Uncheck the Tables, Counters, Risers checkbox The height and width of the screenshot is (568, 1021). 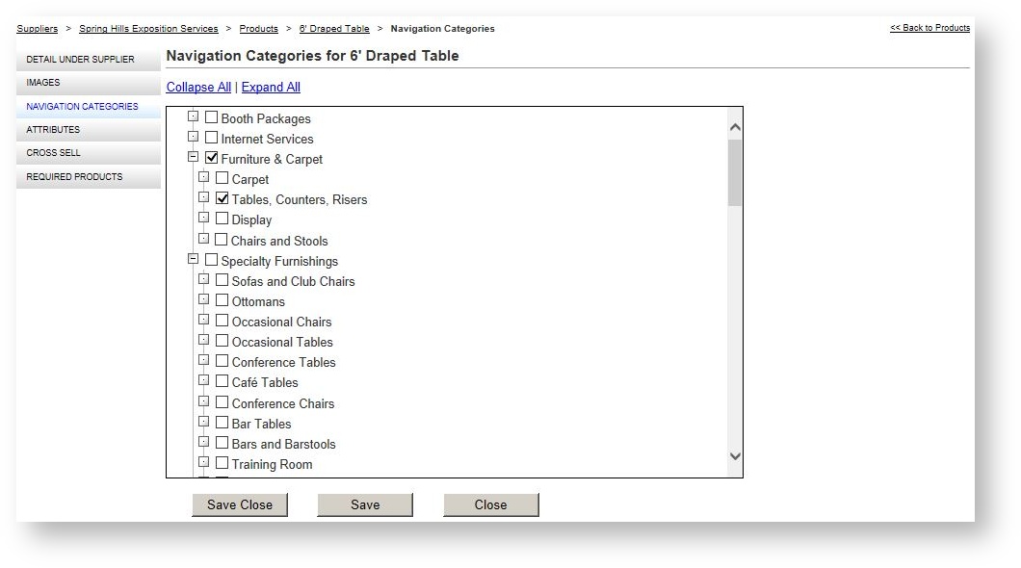click(223, 198)
